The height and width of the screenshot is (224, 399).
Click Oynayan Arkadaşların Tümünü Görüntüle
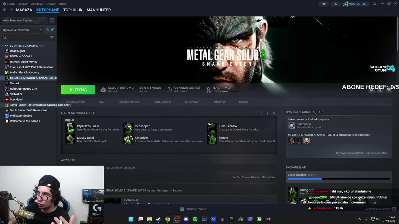tap(362, 153)
